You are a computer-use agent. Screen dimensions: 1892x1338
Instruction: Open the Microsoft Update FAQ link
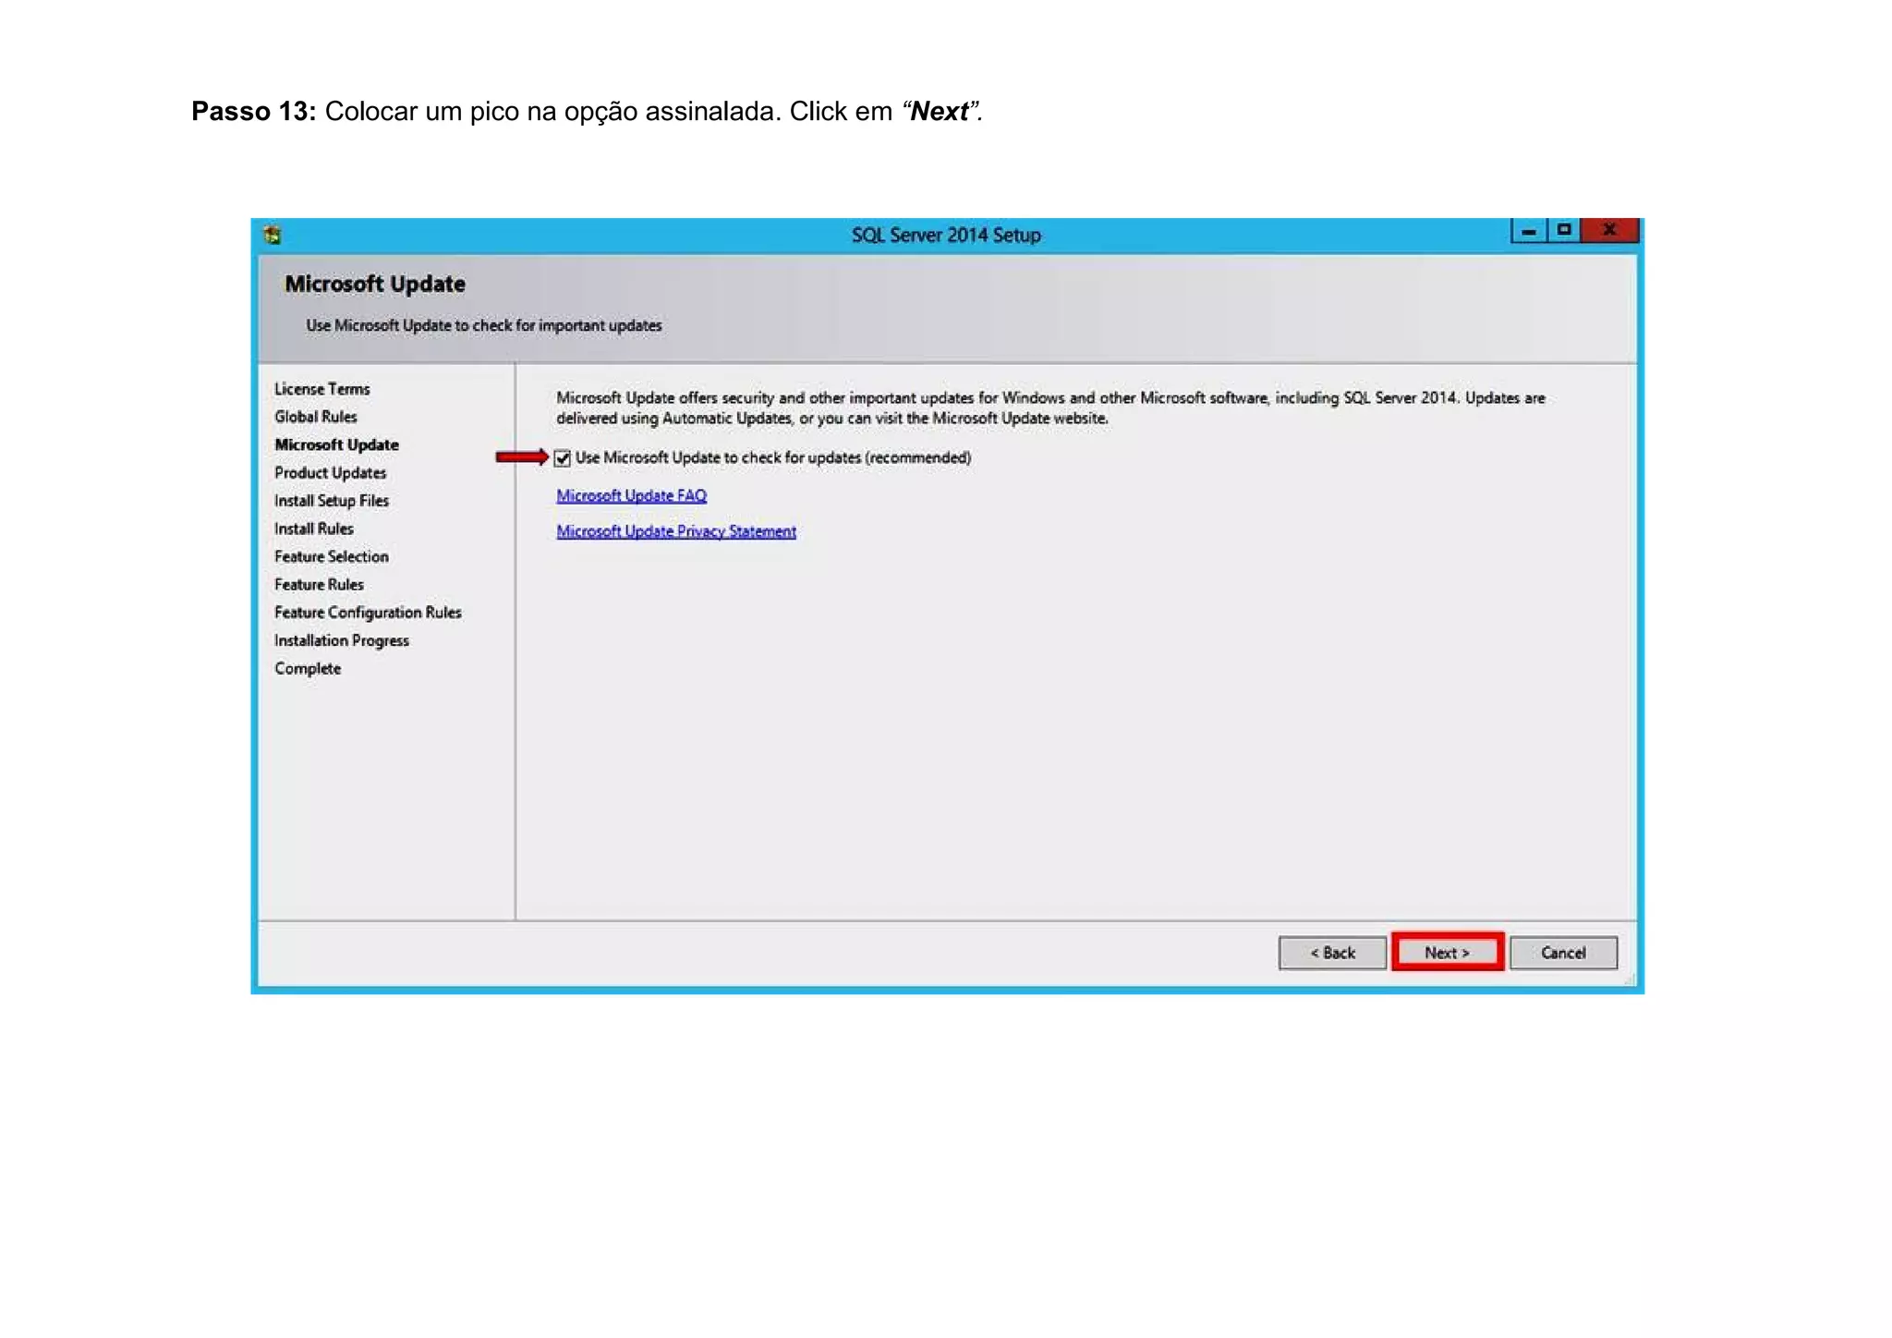point(631,496)
